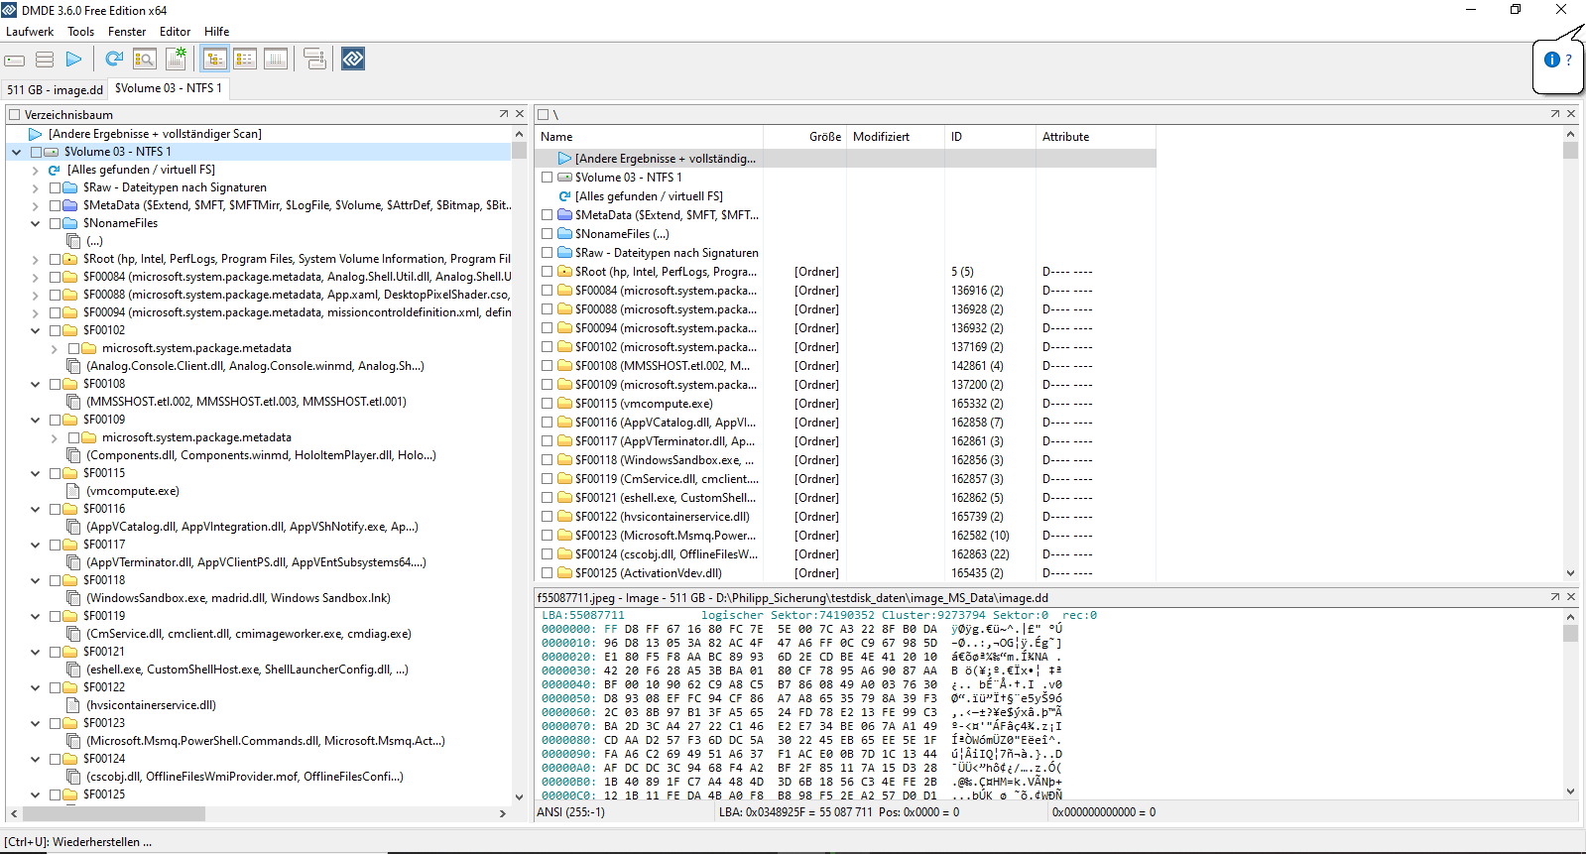Open the Laufwerk menu

[30, 32]
